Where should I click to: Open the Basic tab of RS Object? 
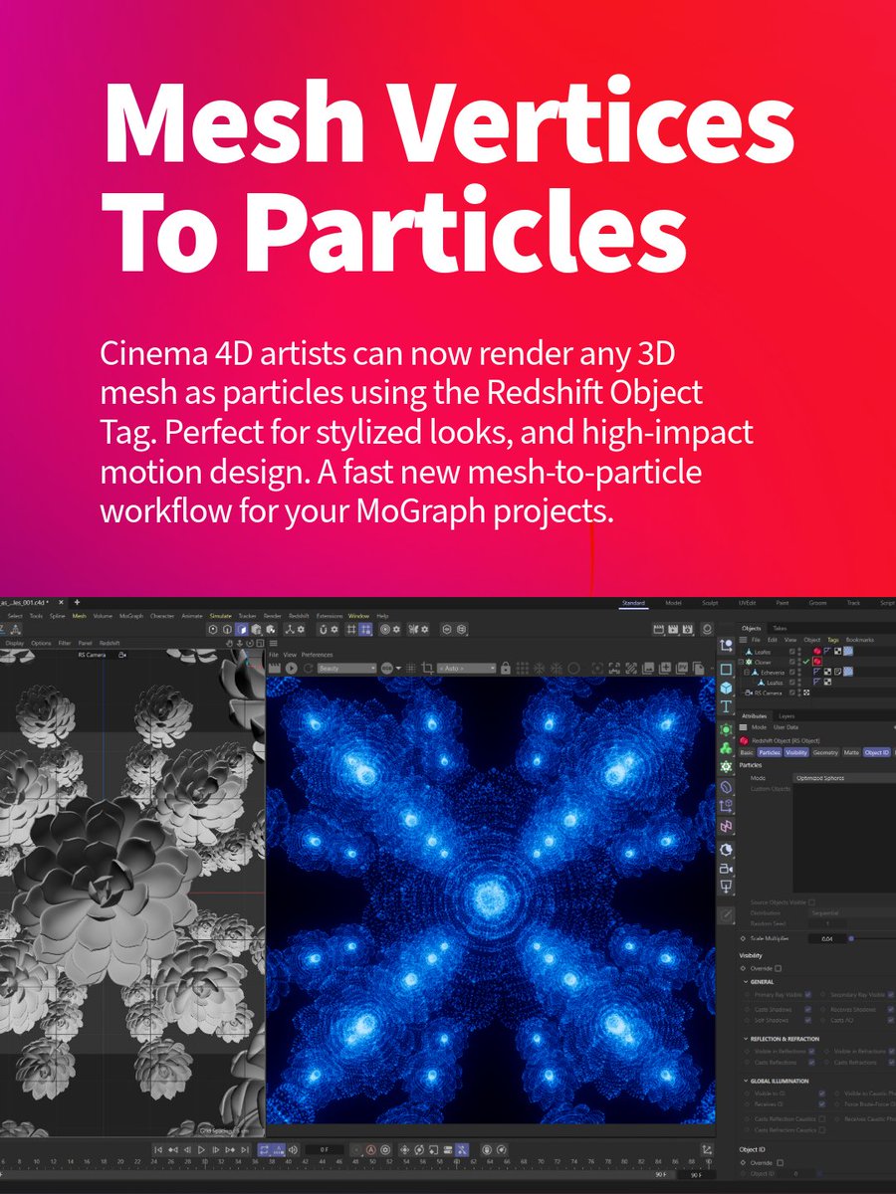click(x=747, y=752)
